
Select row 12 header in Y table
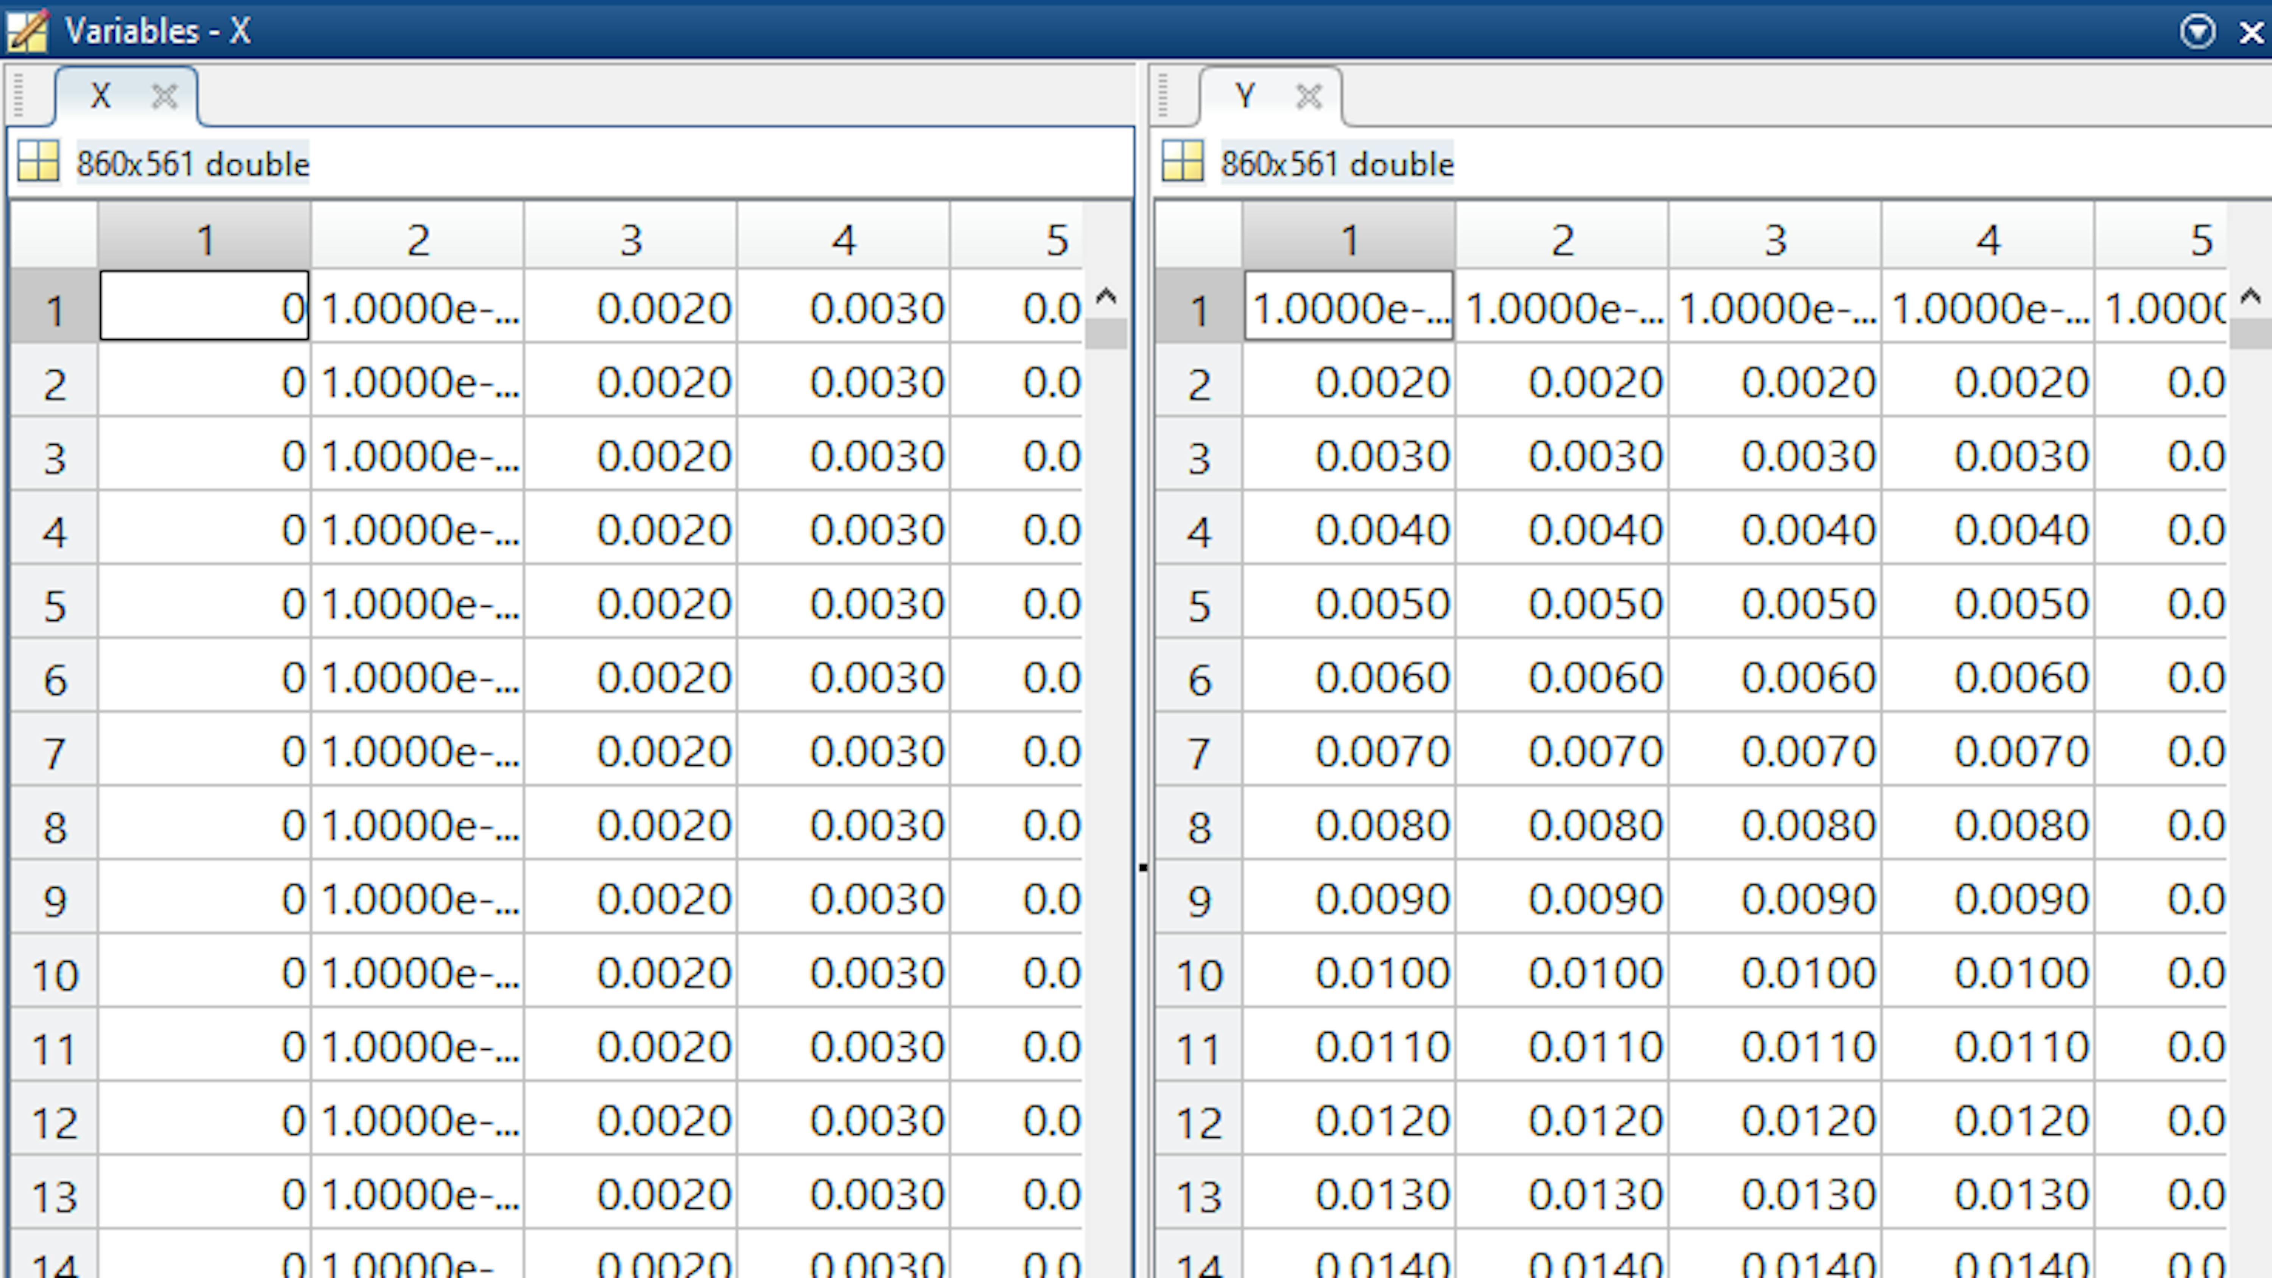point(1198,1118)
